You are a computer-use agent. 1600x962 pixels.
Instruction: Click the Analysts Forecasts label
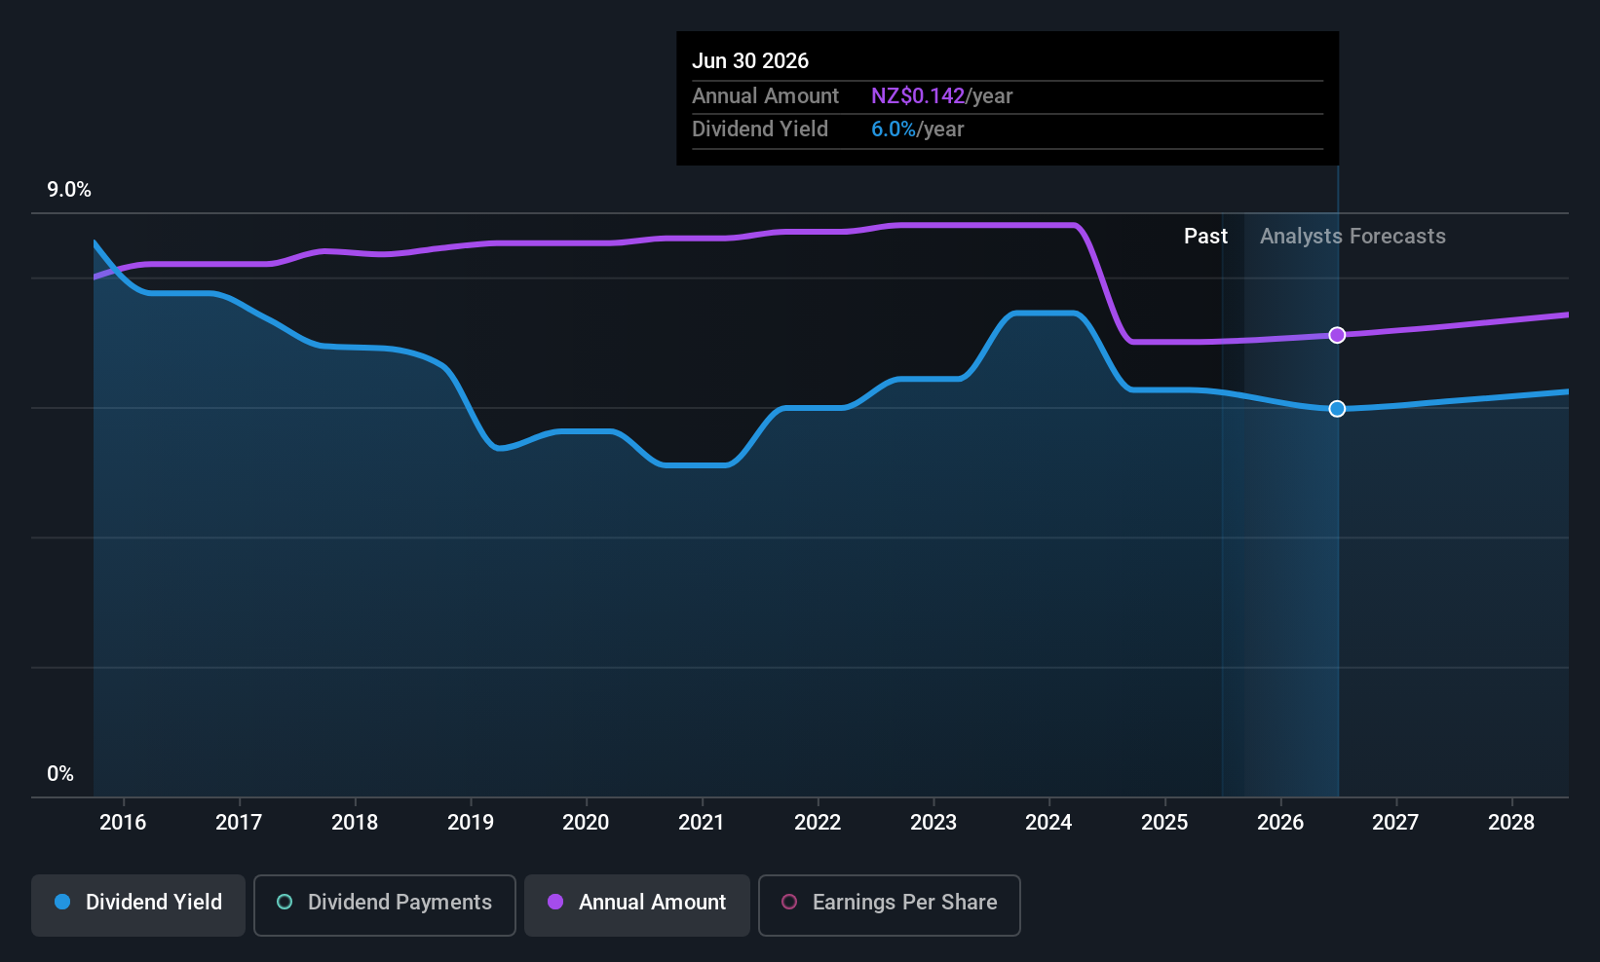pyautogui.click(x=1352, y=237)
